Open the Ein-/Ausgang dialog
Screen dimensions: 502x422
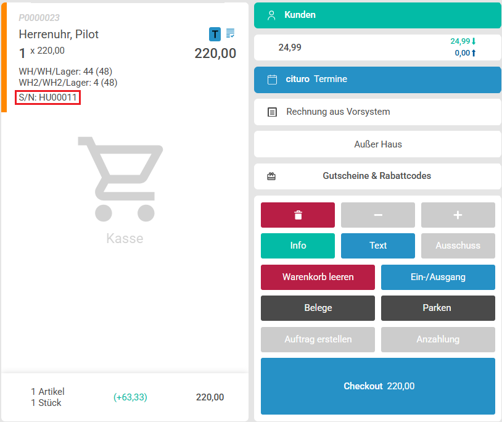438,277
